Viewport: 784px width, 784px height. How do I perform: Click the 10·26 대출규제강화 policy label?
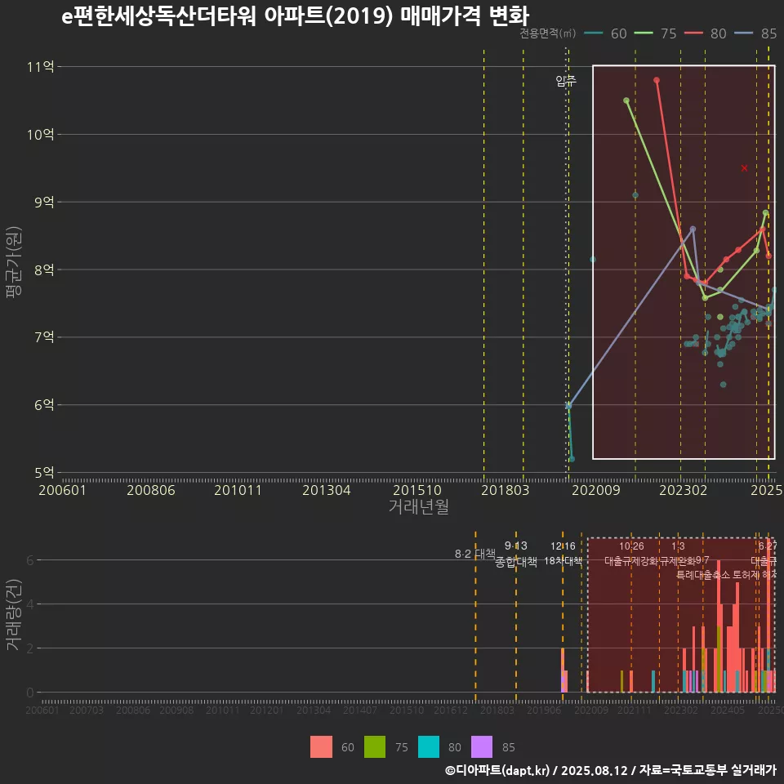point(631,554)
